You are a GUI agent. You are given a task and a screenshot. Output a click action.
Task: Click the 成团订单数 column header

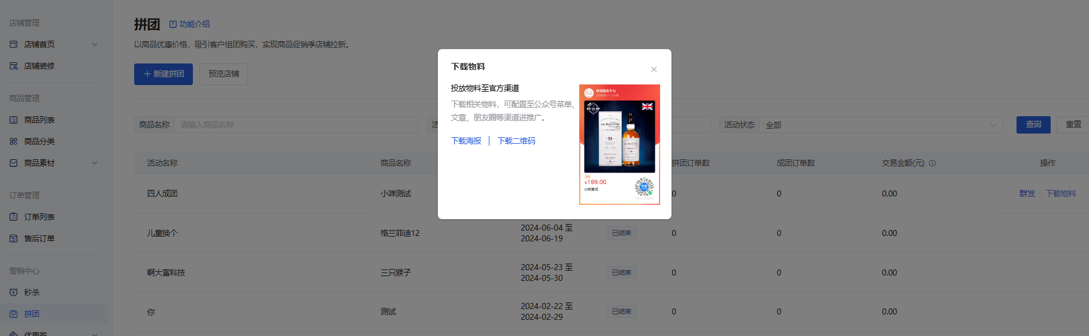click(795, 163)
